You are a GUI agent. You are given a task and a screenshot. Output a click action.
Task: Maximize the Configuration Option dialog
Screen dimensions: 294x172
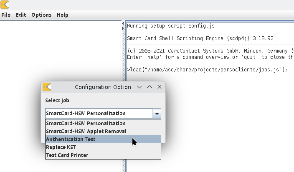coord(150,87)
